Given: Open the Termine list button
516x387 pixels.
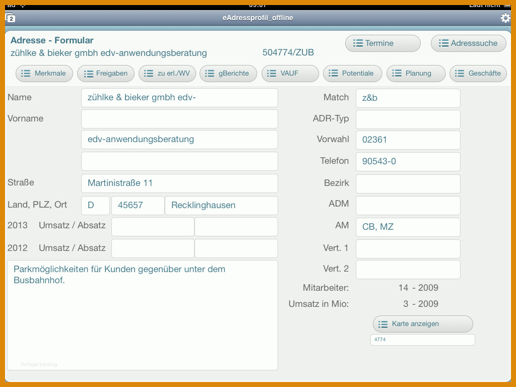Looking at the screenshot, I should (x=383, y=43).
